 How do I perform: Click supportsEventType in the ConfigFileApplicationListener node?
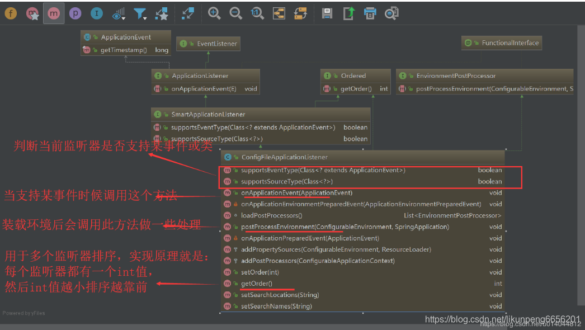coord(362,170)
